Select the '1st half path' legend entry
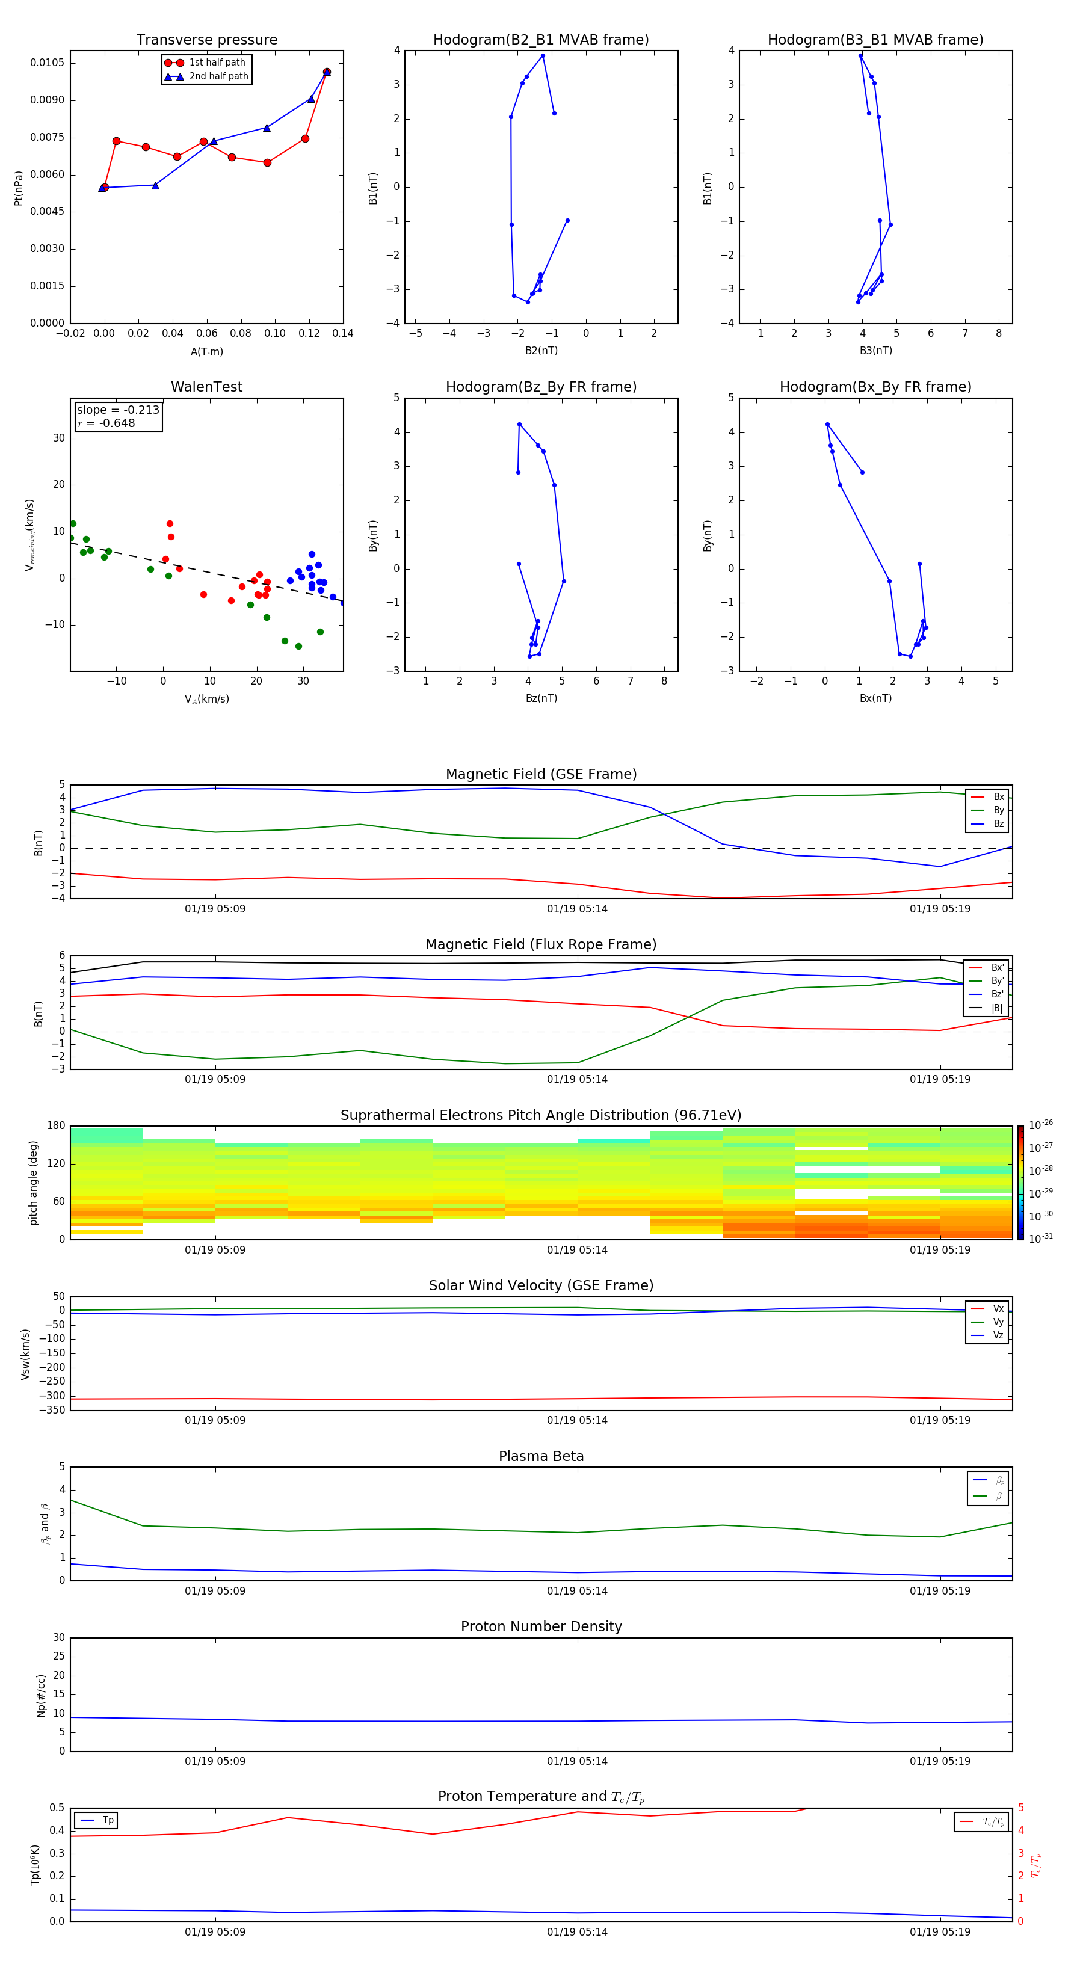 (206, 63)
